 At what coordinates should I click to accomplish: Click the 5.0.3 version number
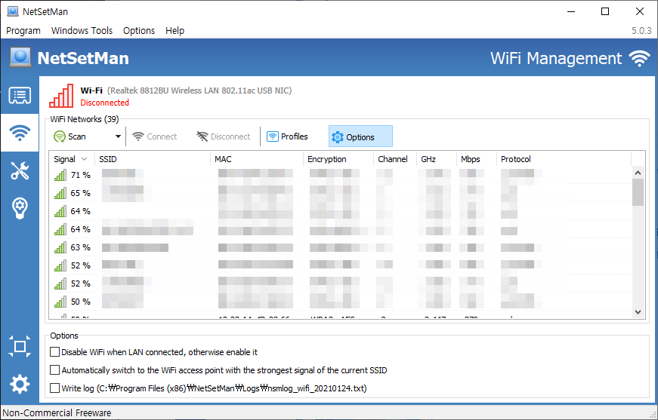click(x=641, y=31)
